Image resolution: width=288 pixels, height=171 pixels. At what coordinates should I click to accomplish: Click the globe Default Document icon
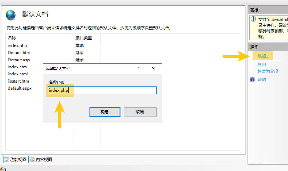(11, 15)
